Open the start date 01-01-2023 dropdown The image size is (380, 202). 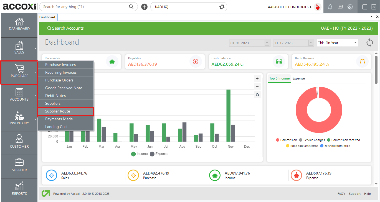point(267,43)
